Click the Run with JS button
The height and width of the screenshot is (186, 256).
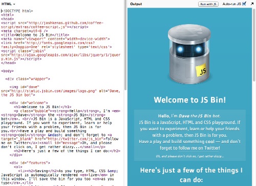point(208,4)
